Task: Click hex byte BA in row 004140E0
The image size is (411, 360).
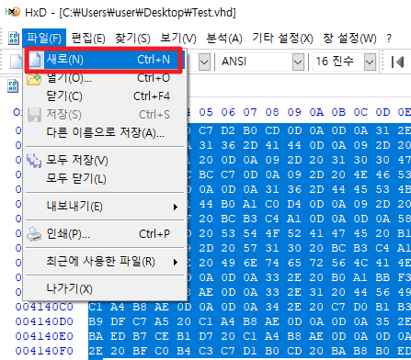Action: point(96,336)
